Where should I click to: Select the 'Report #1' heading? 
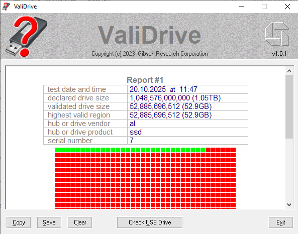pos(145,80)
